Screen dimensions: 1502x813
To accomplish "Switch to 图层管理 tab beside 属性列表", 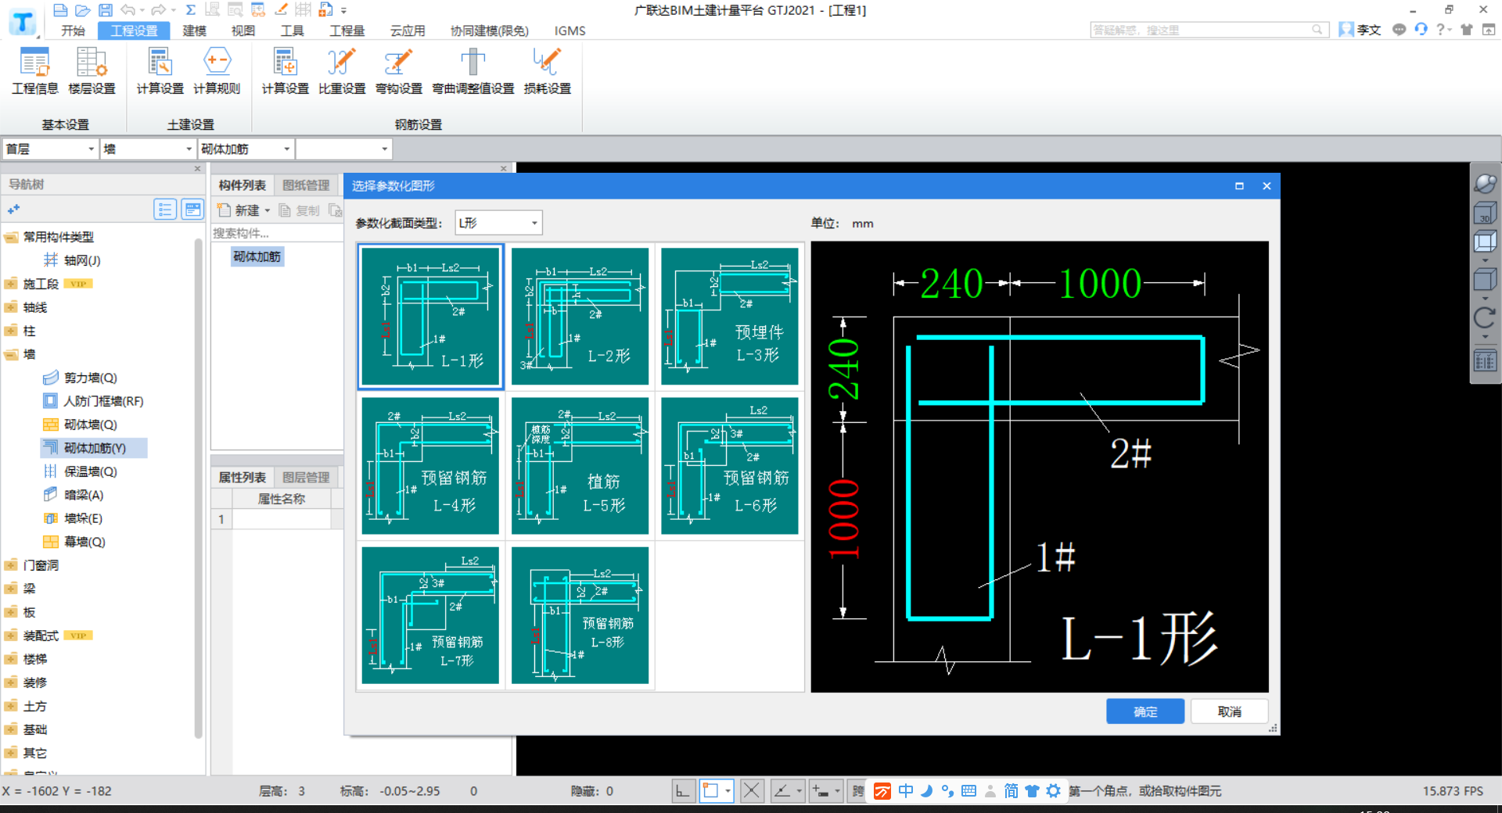I will (x=306, y=477).
